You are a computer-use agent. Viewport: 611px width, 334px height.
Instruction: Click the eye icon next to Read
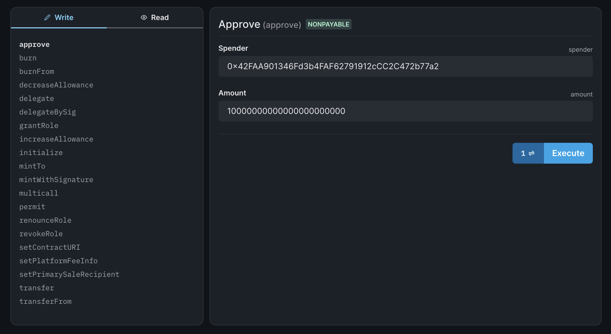tap(143, 17)
